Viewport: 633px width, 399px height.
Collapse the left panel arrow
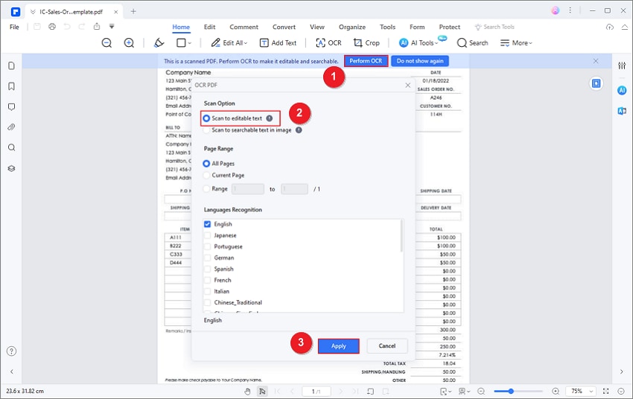coord(12,371)
